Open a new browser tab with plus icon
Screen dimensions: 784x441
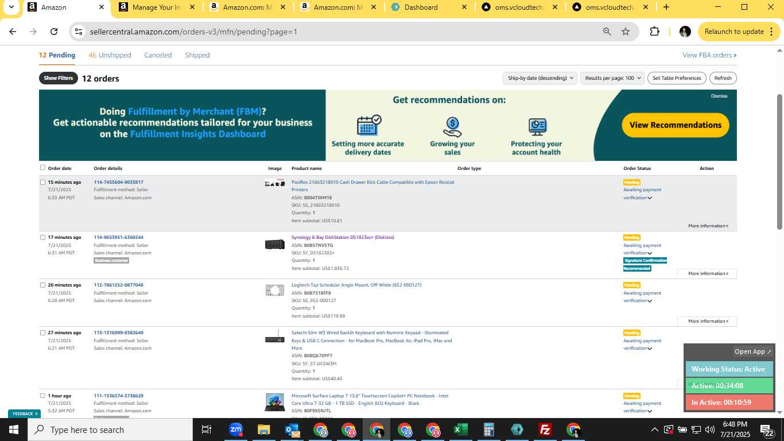pyautogui.click(x=666, y=7)
